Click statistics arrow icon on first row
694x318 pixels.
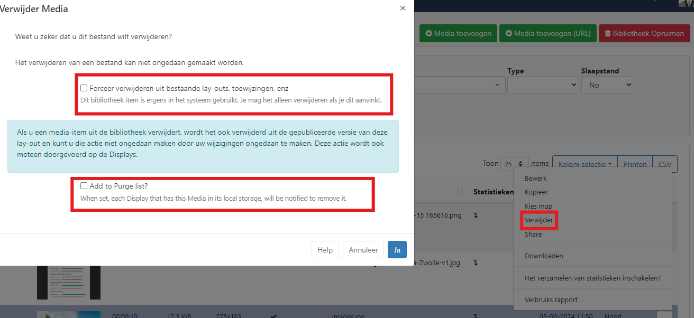(476, 216)
